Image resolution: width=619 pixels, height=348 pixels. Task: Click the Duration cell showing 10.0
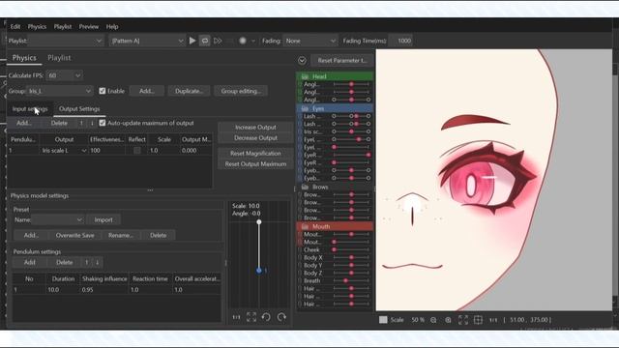[62, 290]
